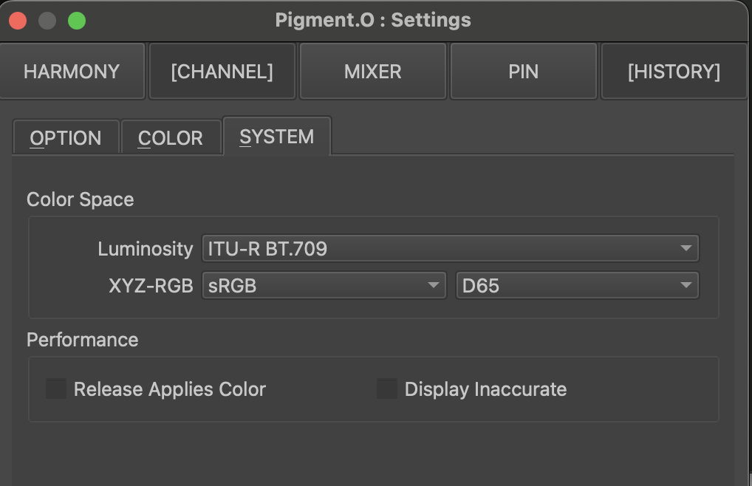Enable the Release Applies Color checkbox
752x486 pixels.
pos(56,389)
